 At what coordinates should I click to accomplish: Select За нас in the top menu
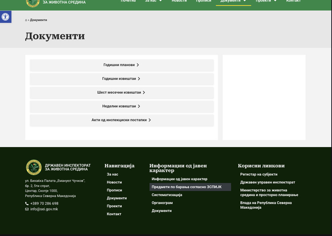(x=151, y=1)
